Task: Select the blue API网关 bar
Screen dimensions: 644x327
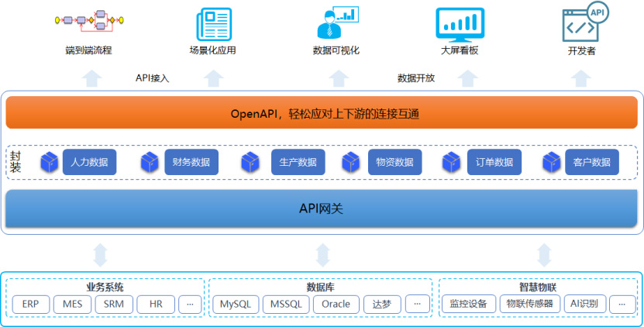Action: (x=322, y=208)
